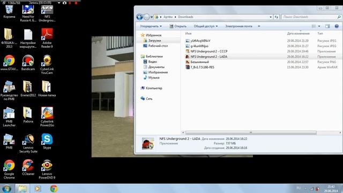Open the www.GTAV Chrome shortcut

tap(9, 63)
